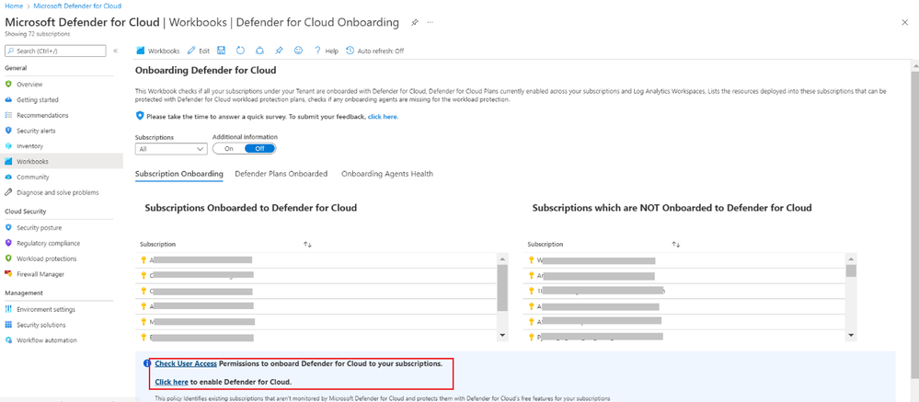919x402 pixels.
Task: Save workbook using the floppy disk icon
Action: (x=222, y=51)
